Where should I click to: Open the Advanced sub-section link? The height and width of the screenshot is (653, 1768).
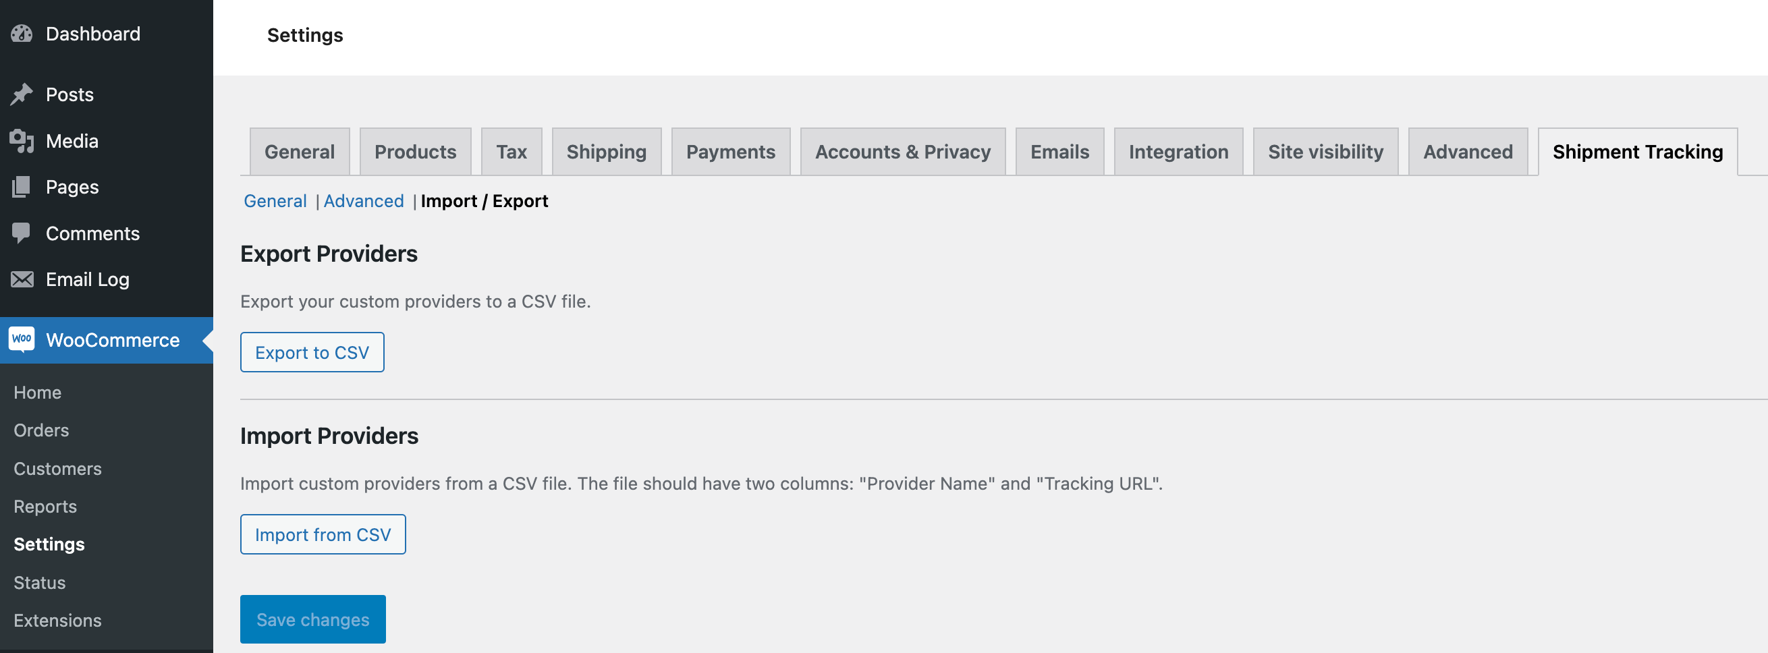363,201
